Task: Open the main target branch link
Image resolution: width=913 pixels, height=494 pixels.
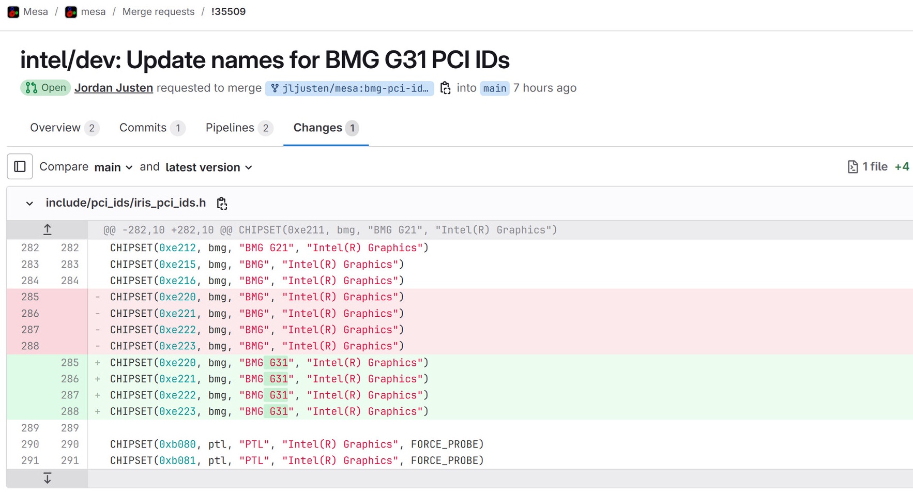Action: click(x=495, y=88)
